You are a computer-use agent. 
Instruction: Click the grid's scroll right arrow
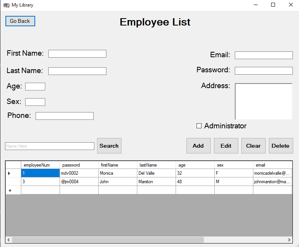(289, 240)
